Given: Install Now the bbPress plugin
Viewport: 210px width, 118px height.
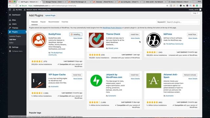Looking at the screenshot, I should tap(192, 34).
